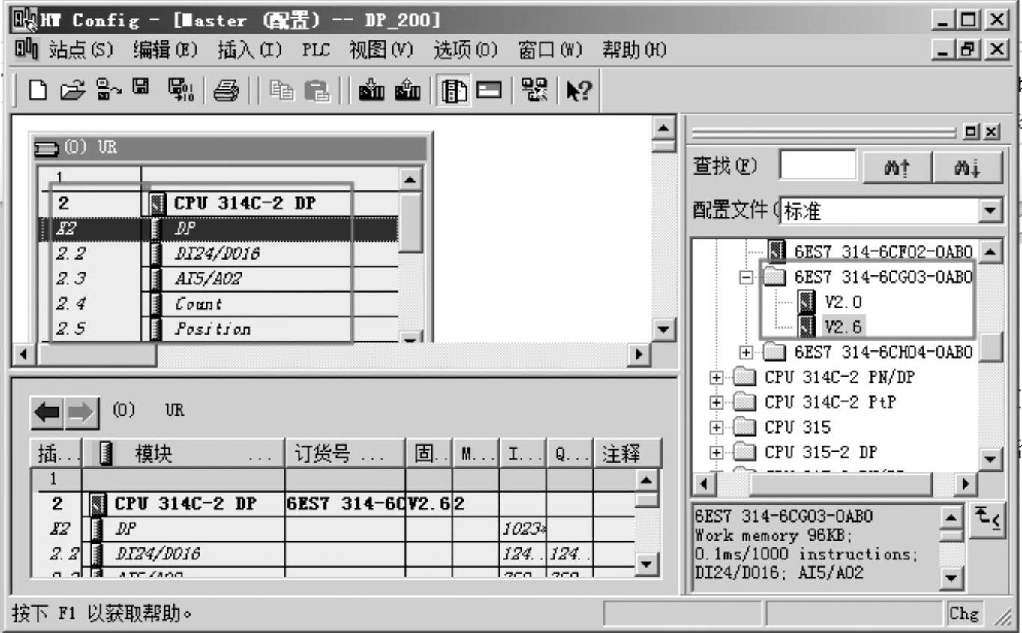Click the 订货号 column header
1022x633 pixels.
345,454
